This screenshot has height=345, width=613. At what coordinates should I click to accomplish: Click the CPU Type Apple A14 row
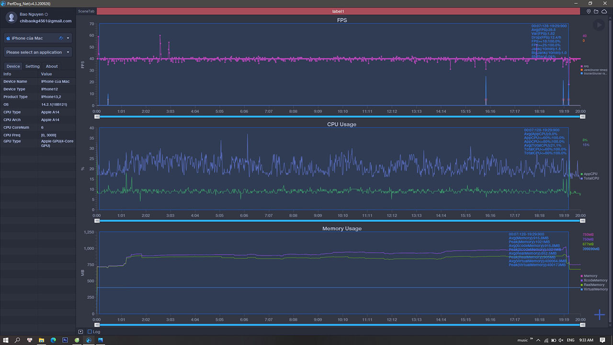pos(38,112)
